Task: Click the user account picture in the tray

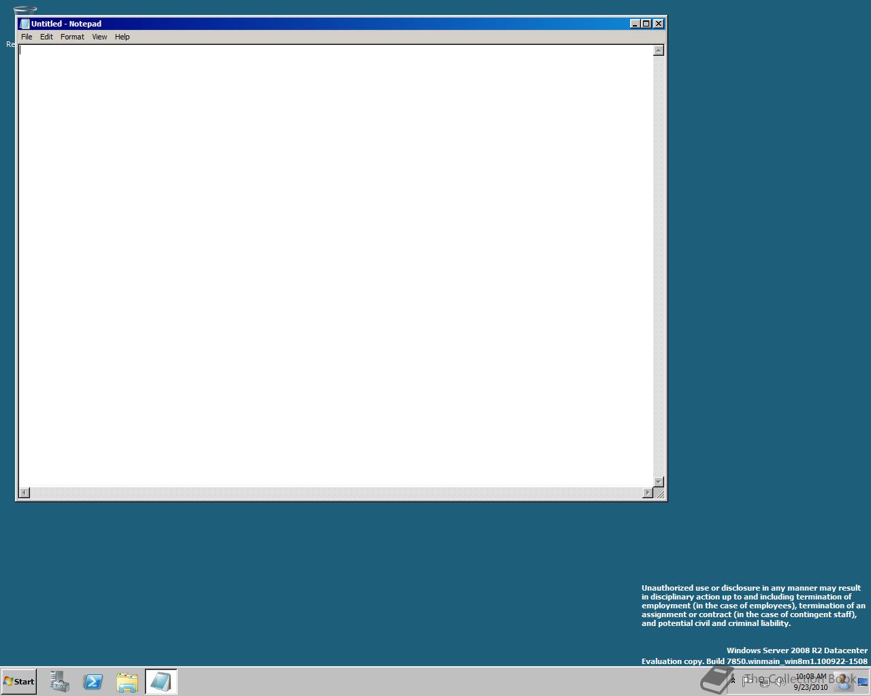Action: 844,681
